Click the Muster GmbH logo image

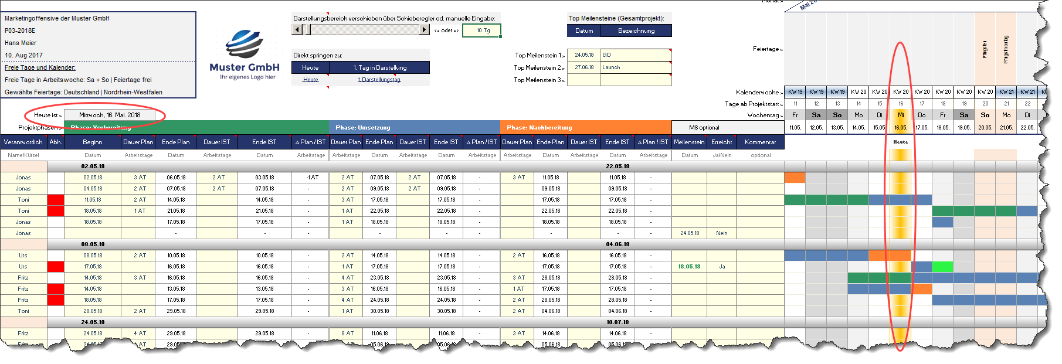244,55
